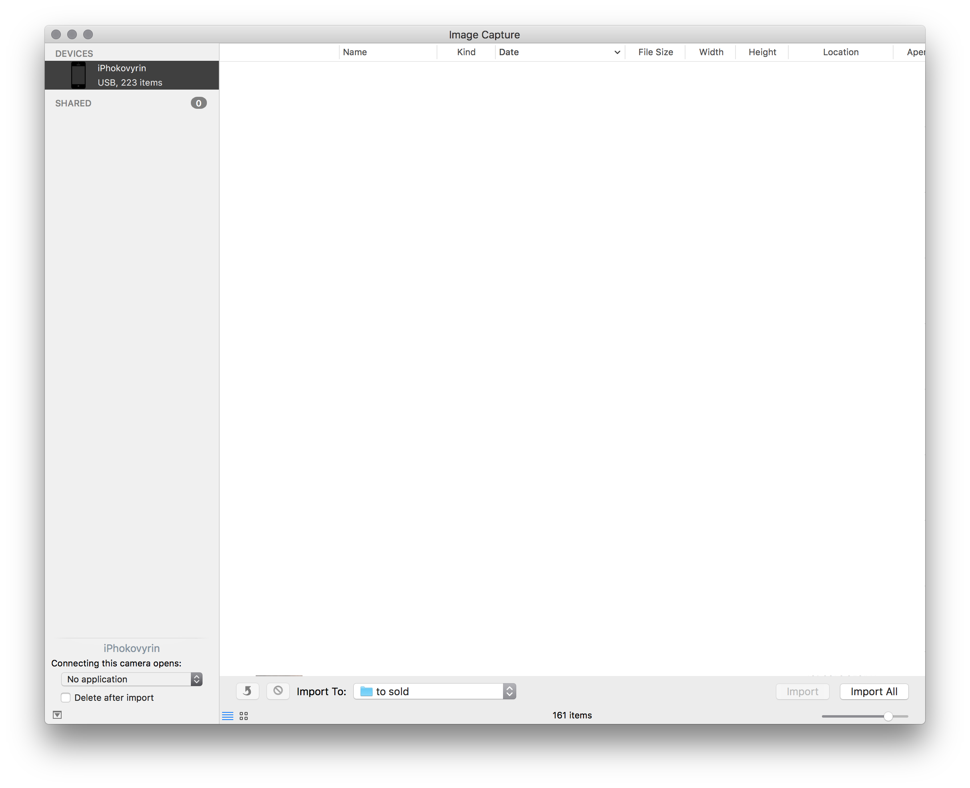
Task: Toggle the Delete after import checkbox
Action: coord(64,697)
